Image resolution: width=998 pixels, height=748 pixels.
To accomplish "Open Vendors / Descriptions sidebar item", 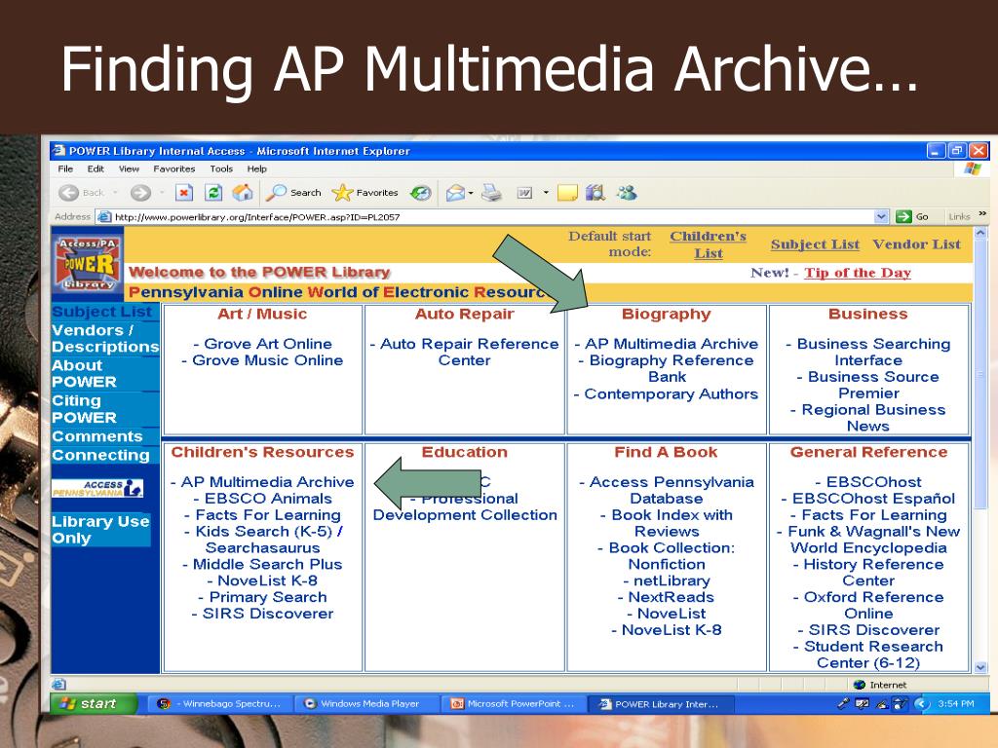I will [105, 338].
